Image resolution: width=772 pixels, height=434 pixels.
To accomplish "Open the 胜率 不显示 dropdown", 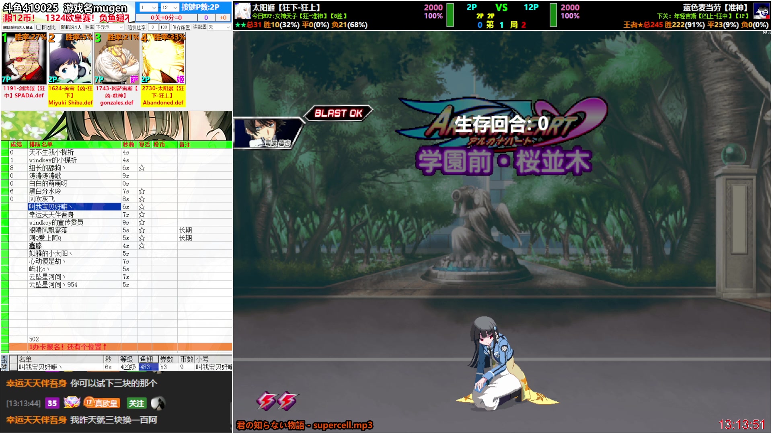I will (109, 27).
